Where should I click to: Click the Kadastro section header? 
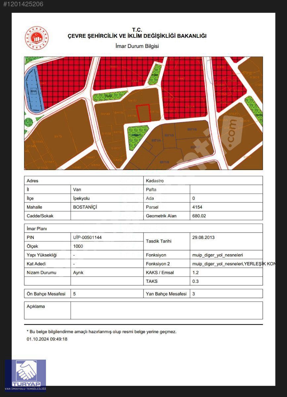click(155, 181)
